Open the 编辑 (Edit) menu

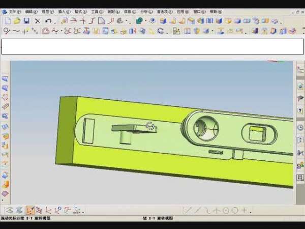tap(32, 11)
